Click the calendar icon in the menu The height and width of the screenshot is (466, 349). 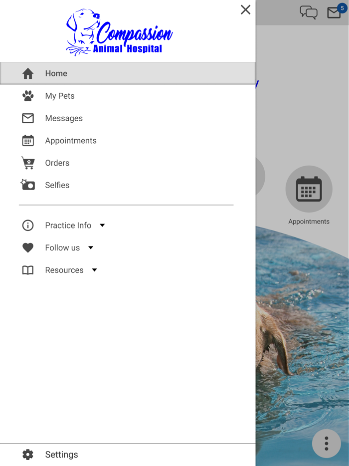(28, 141)
